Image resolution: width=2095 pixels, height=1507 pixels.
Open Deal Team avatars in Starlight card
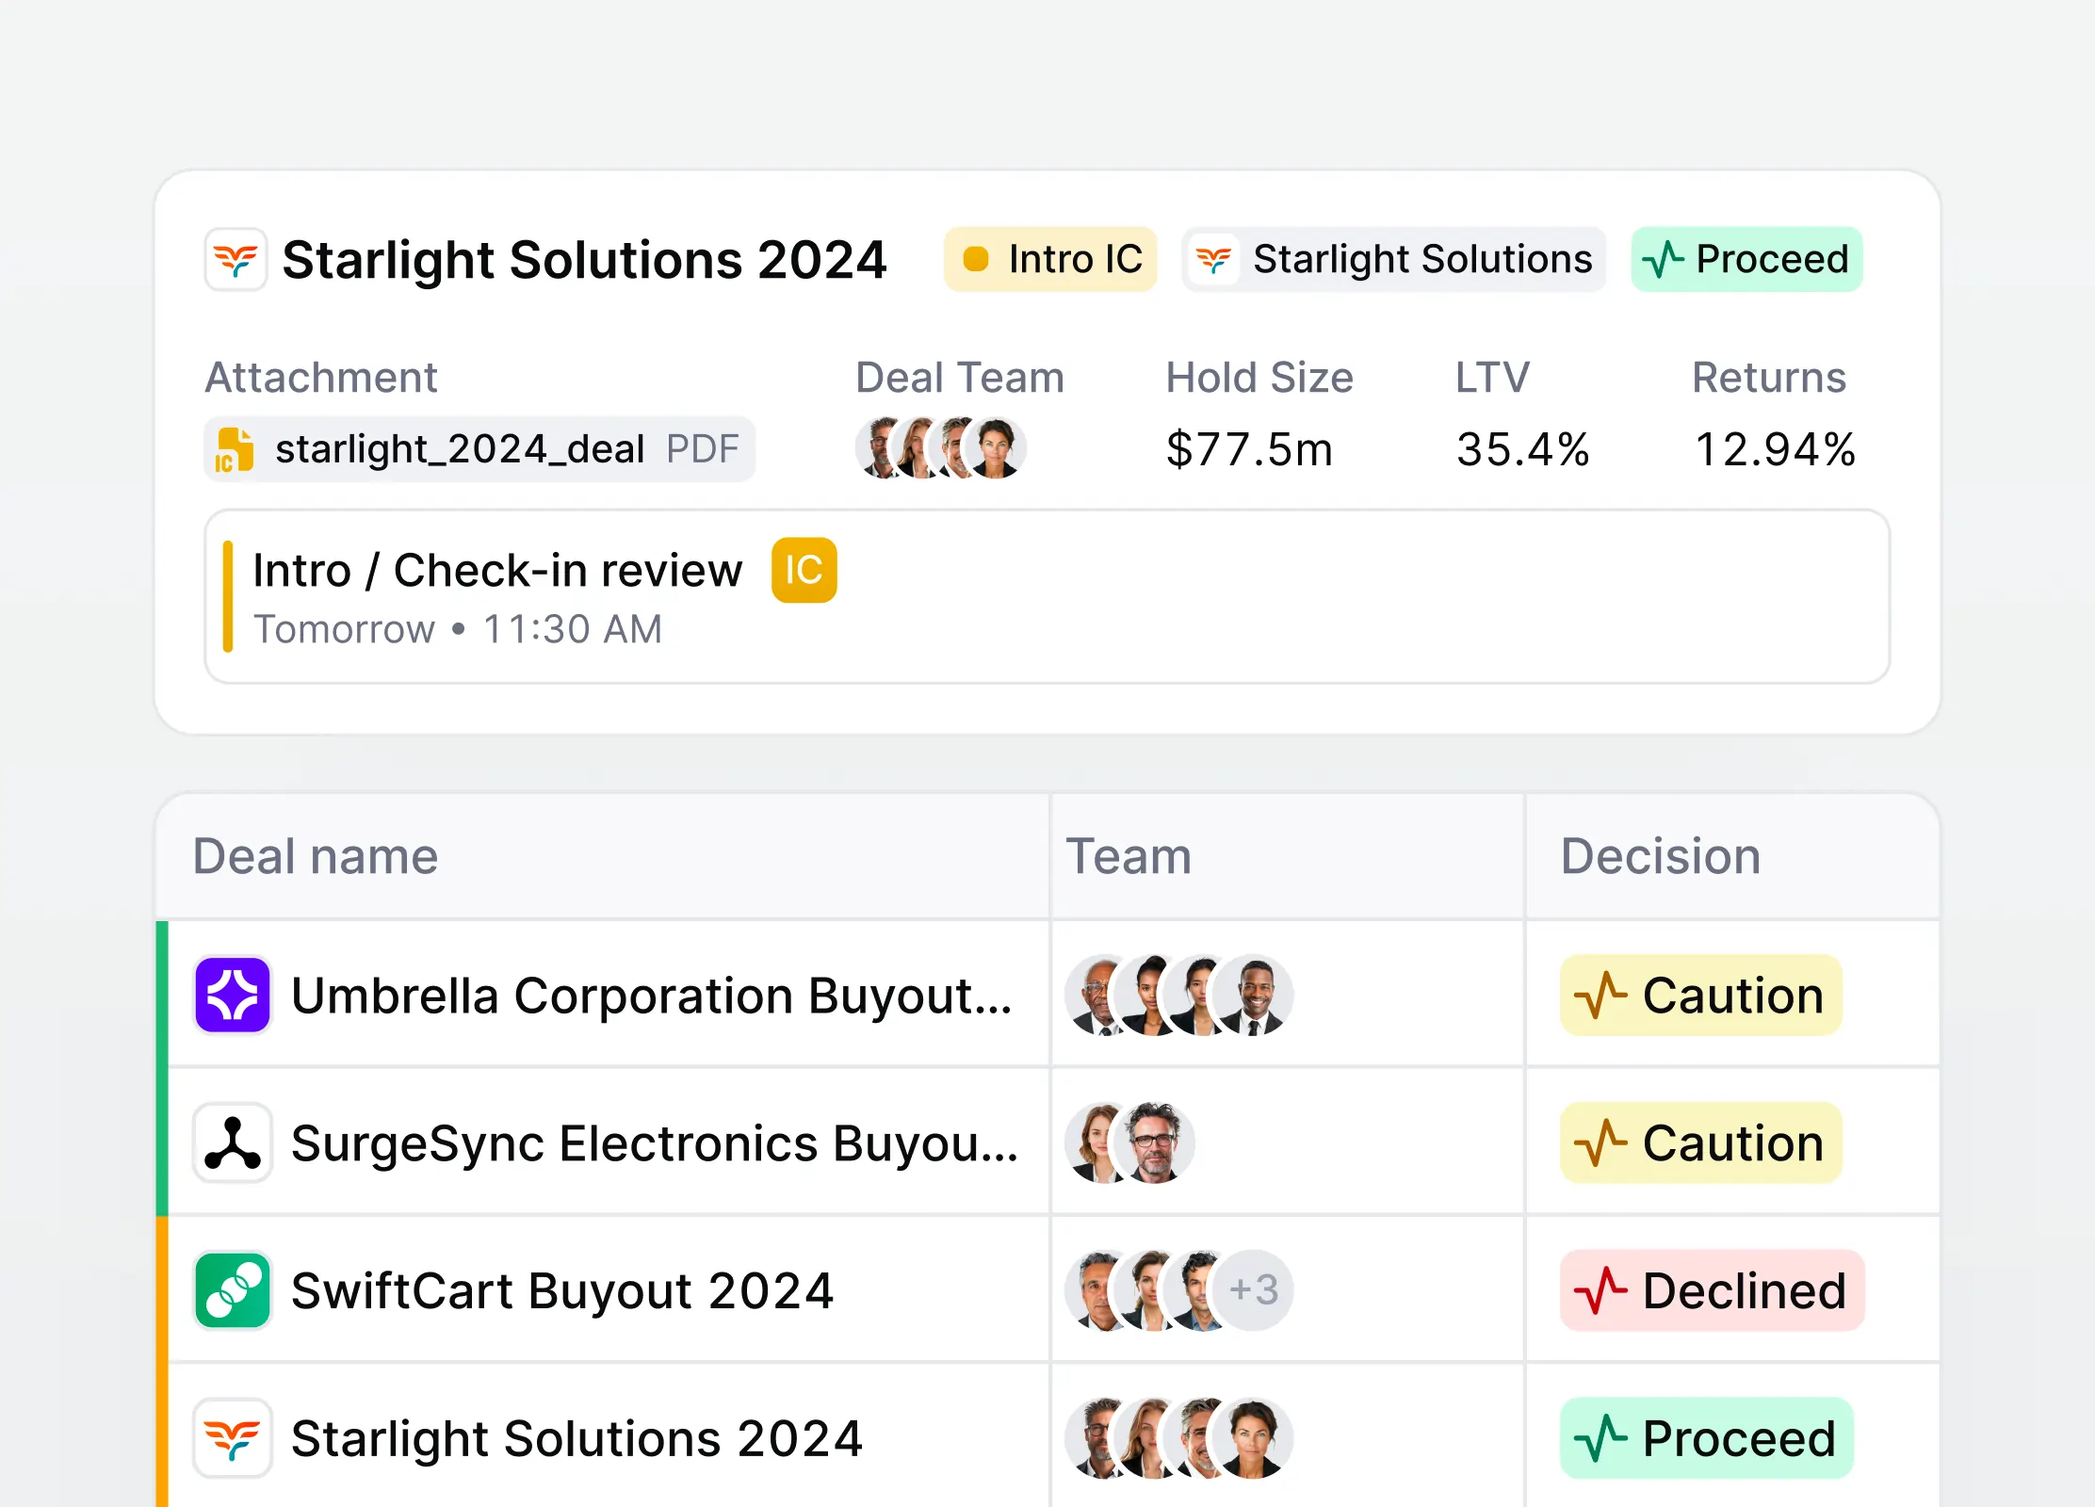click(x=940, y=447)
